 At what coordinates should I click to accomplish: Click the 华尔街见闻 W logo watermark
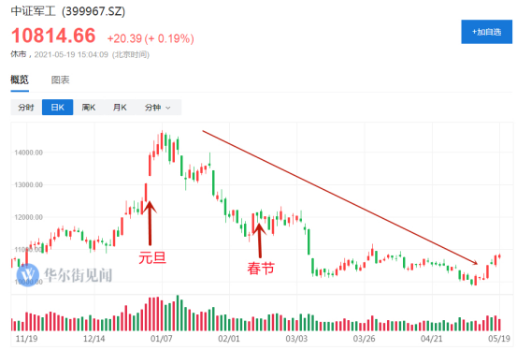point(28,274)
